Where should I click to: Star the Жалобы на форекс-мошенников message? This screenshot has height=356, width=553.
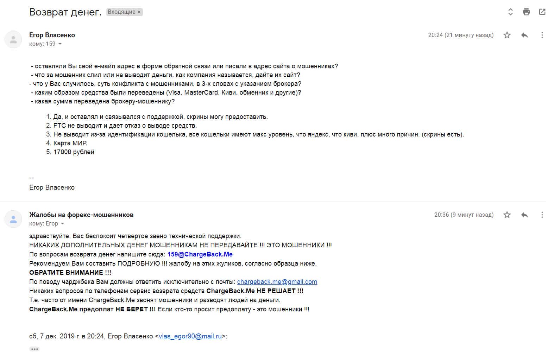tap(507, 215)
